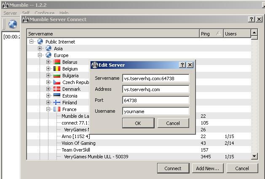The width and height of the screenshot is (265, 179).
Task: Click the Connect button
Action: tap(173, 168)
